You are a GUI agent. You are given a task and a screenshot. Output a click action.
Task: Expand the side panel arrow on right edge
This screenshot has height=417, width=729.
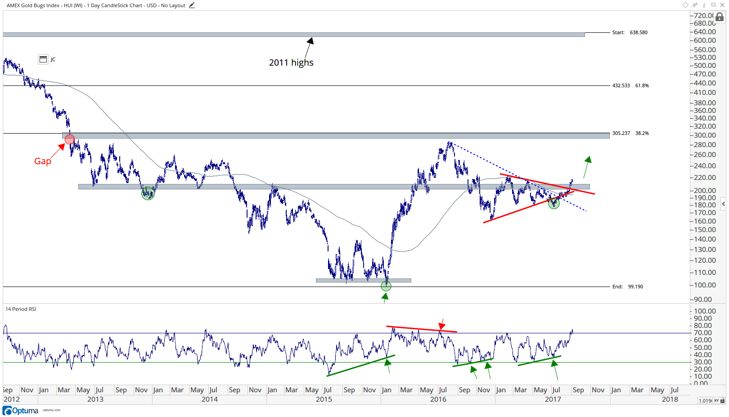723,204
